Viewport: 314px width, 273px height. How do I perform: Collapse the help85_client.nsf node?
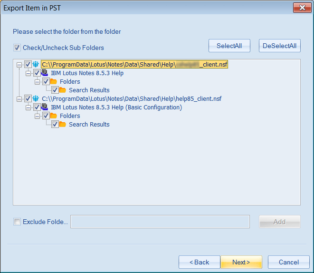[19, 99]
